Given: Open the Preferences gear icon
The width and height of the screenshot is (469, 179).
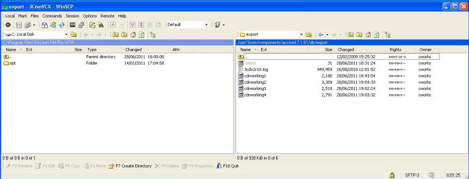Looking at the screenshot, I should [x=8, y=25].
